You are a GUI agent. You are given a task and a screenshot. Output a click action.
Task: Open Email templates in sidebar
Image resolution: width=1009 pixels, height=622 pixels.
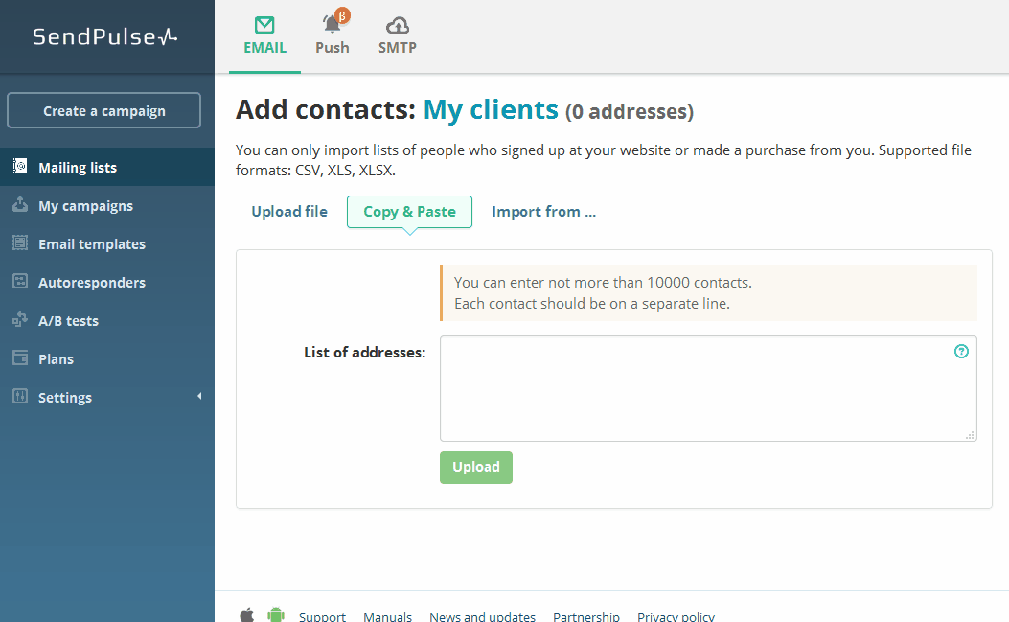[92, 244]
